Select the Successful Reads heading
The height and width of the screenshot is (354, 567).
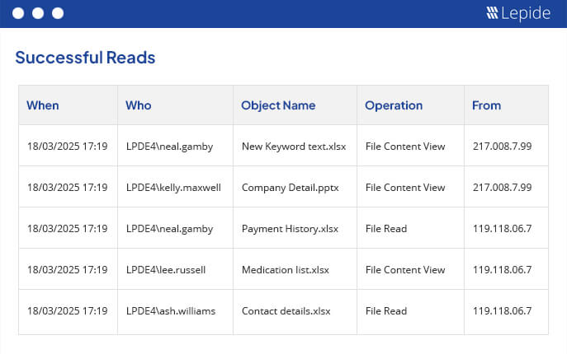(85, 58)
